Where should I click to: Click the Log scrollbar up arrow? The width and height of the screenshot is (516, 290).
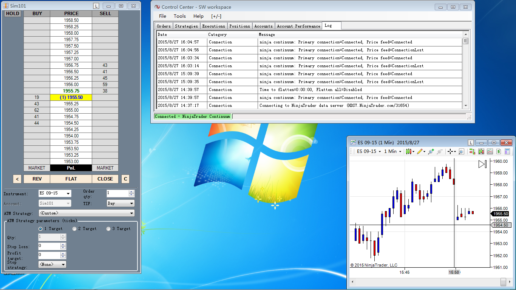[x=465, y=34]
